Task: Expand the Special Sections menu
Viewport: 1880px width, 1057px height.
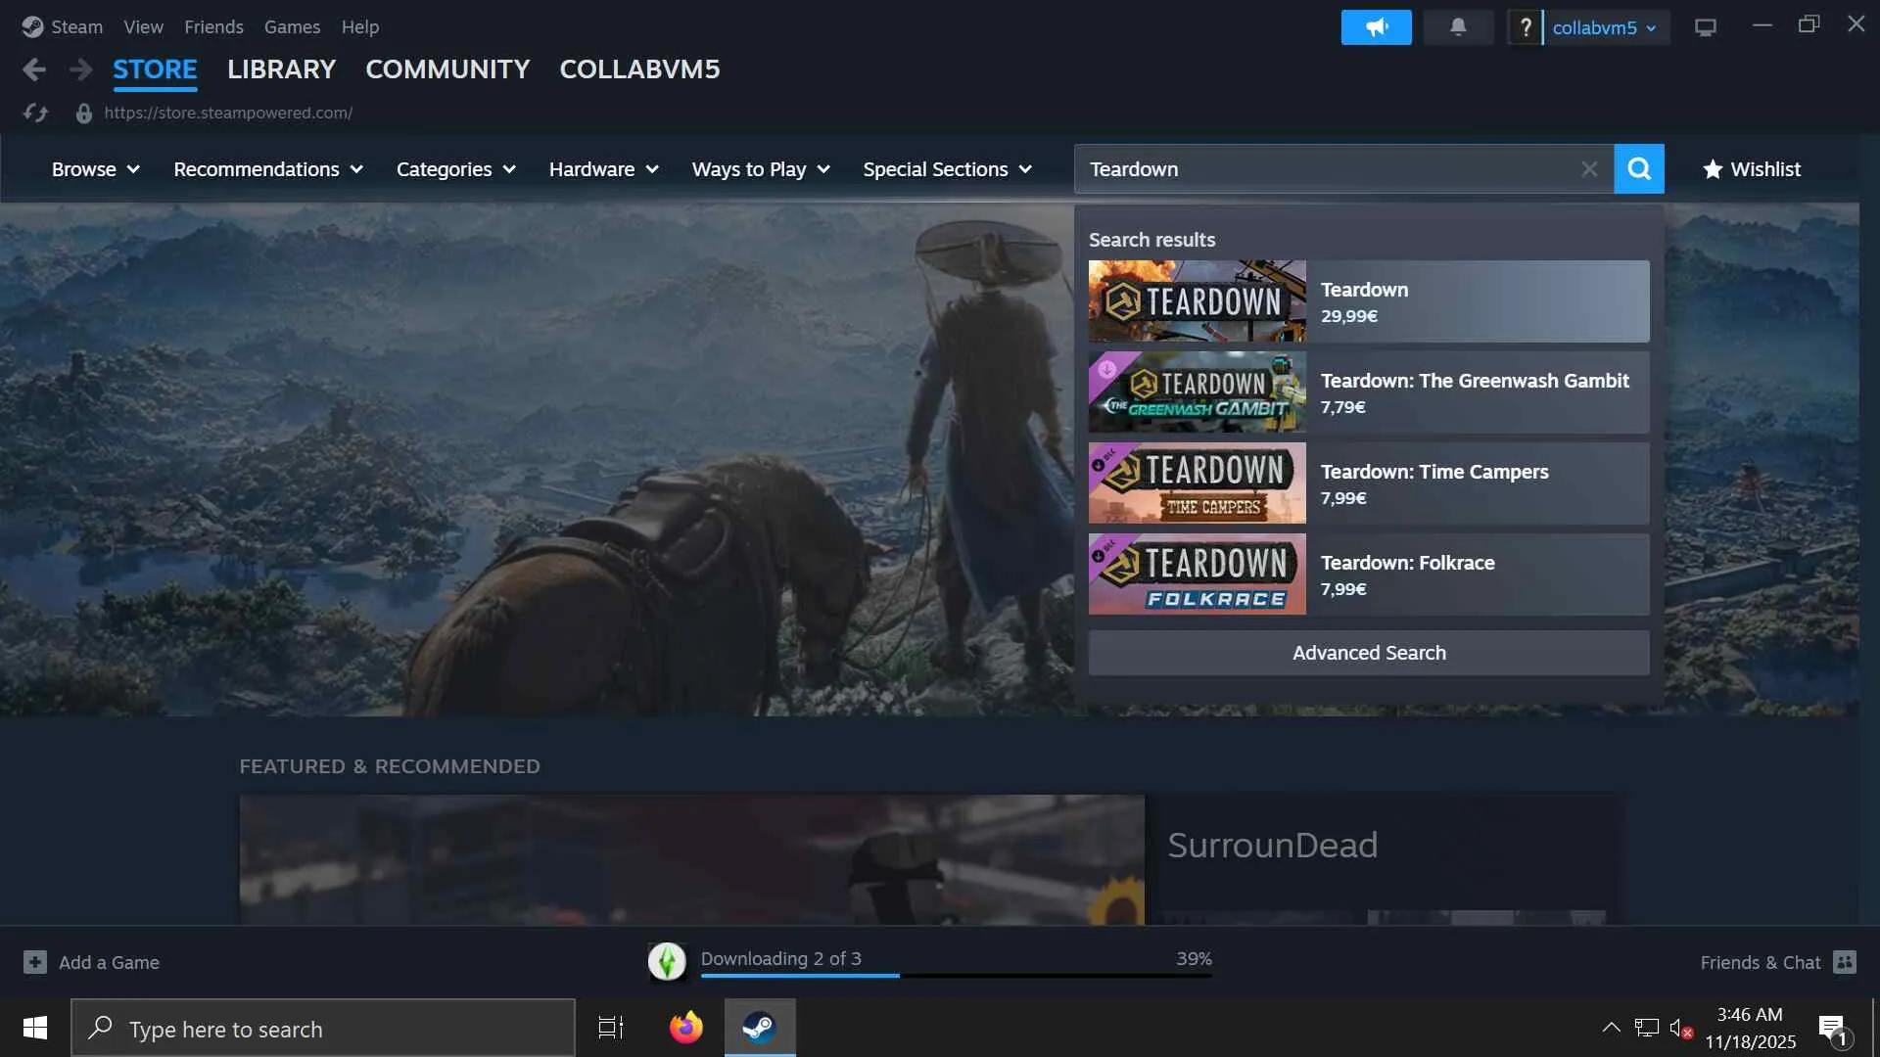Action: (x=946, y=169)
